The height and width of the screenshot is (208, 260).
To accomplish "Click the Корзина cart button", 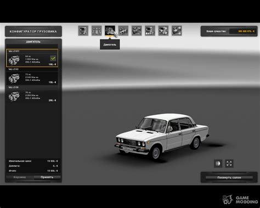I will [20, 177].
